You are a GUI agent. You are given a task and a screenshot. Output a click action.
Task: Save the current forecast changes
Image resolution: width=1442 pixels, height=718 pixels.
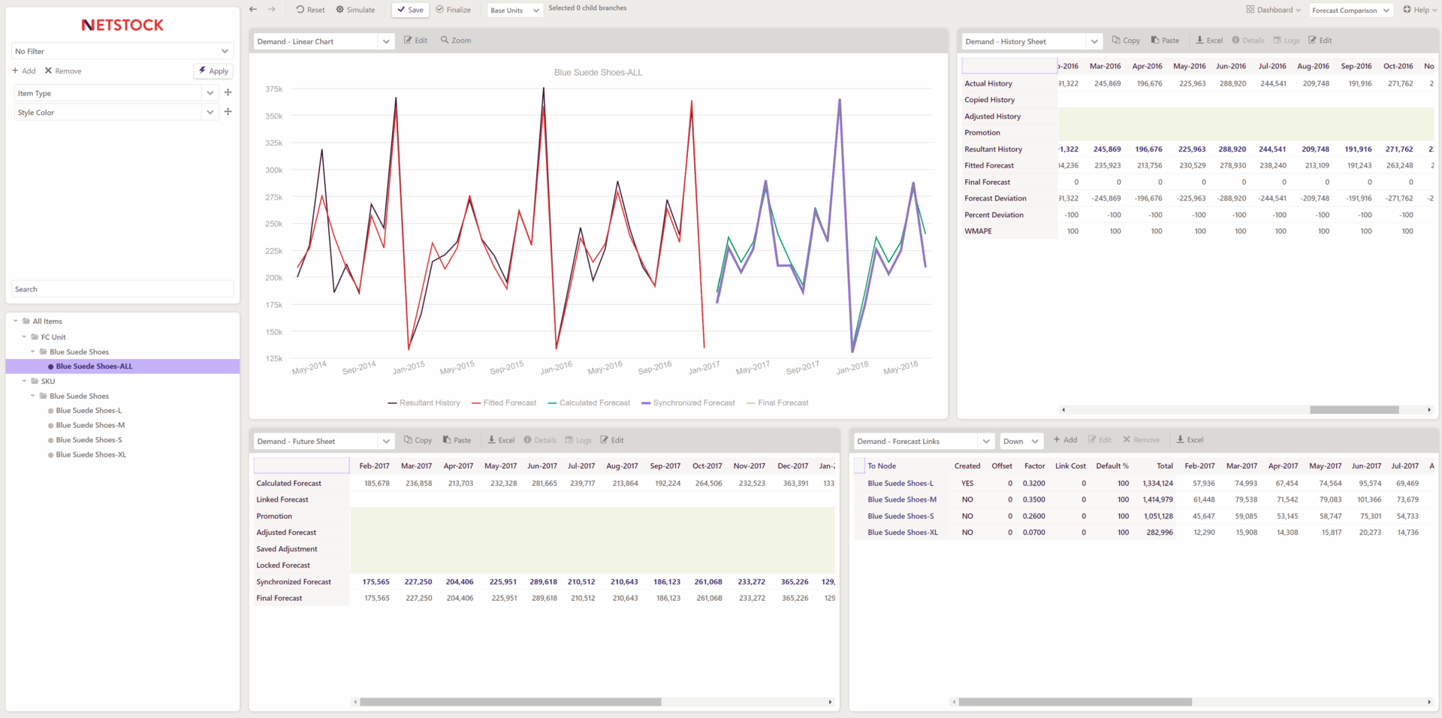click(410, 10)
